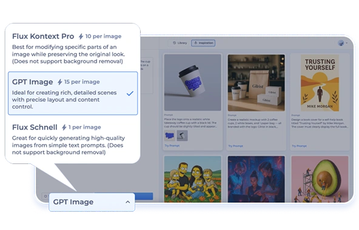Screen dimensions: 359x230
Task: Click the '10 per image' cost text
Action: (x=103, y=36)
